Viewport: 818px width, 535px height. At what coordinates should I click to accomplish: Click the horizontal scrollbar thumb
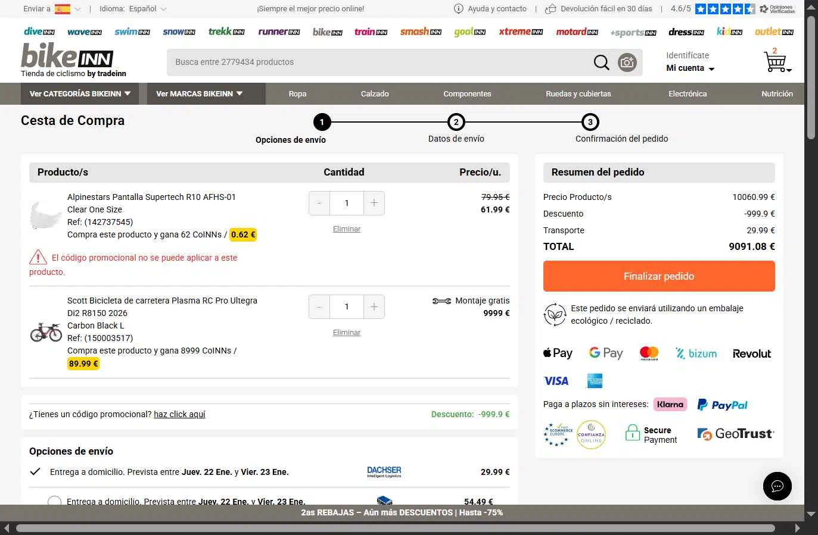pyautogui.click(x=396, y=528)
